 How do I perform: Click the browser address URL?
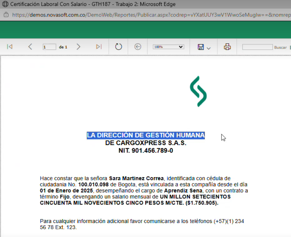(x=152, y=15)
